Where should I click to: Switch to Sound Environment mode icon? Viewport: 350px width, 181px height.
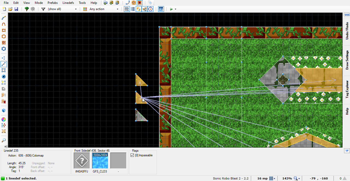tap(4, 101)
